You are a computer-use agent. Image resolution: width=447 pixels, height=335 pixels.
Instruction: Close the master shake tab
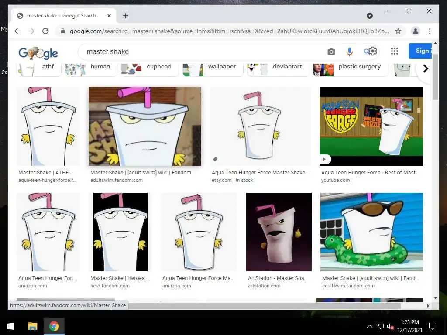coord(109,16)
